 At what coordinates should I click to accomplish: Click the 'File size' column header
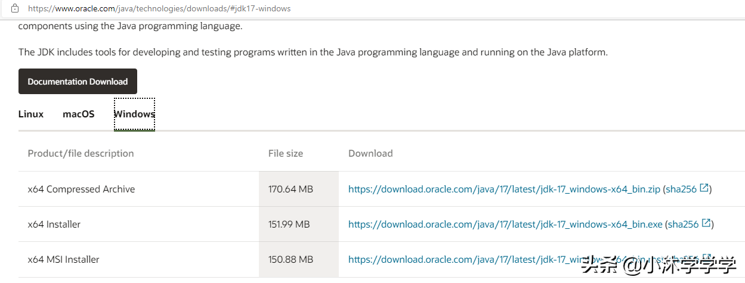point(286,153)
